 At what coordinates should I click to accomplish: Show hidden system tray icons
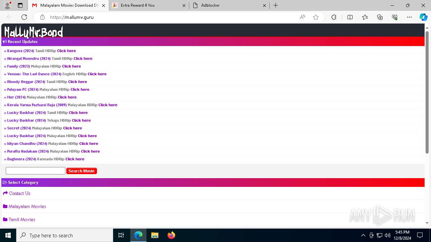[x=363, y=235]
